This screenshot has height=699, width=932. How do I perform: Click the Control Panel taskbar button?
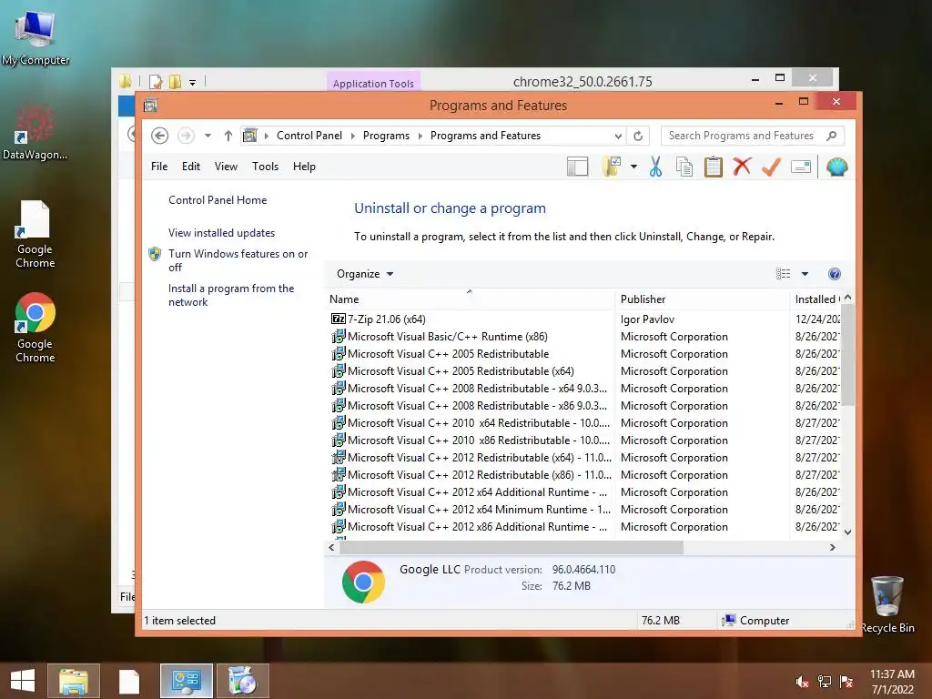pyautogui.click(x=186, y=681)
